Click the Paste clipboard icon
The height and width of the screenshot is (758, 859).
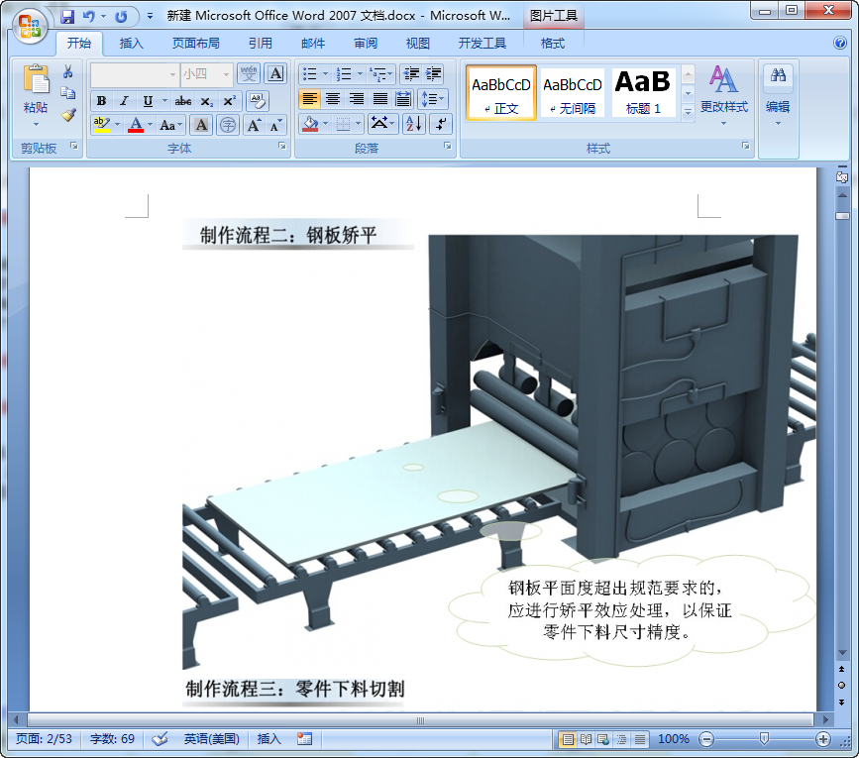click(36, 80)
